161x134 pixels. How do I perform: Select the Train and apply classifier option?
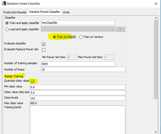[7, 23]
